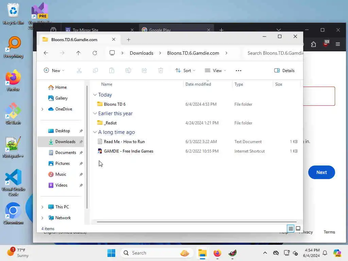Sort by Date modified column header
Screen dimensions: 348x261
point(198,84)
